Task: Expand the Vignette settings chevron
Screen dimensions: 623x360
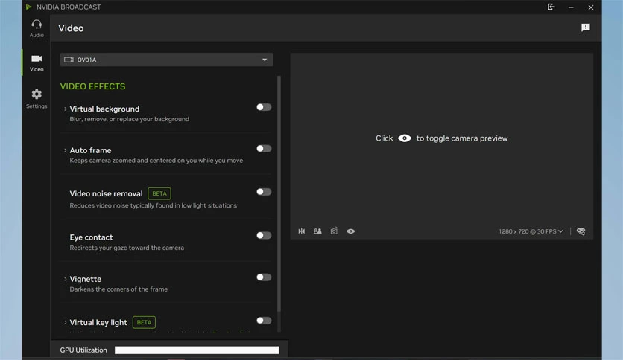Action: pos(65,279)
